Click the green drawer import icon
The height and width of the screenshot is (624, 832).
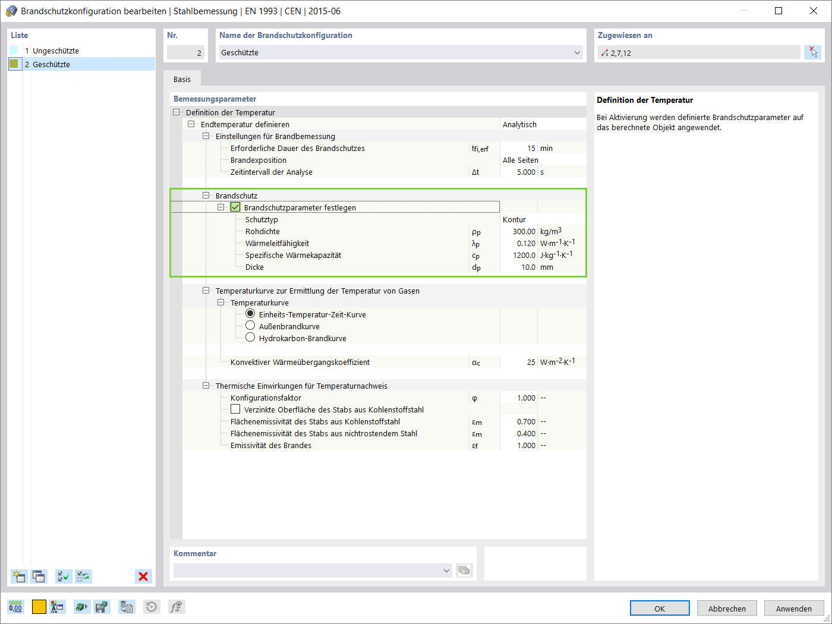click(x=81, y=607)
